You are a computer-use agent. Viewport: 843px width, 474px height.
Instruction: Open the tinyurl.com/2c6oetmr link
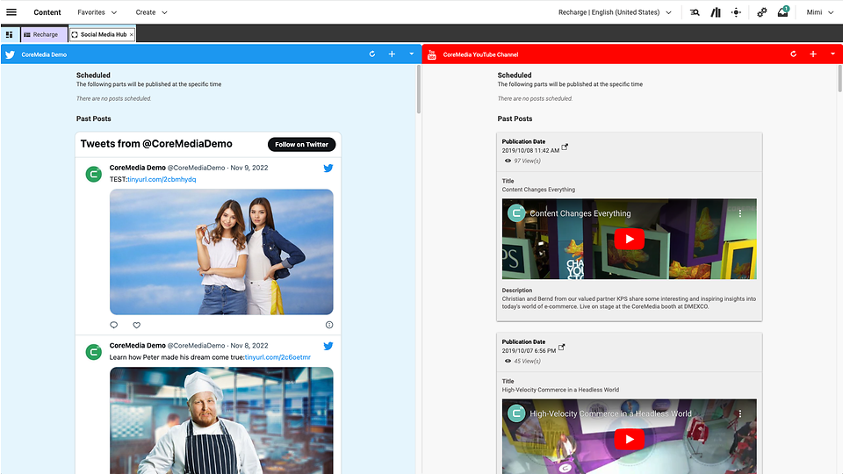[277, 357]
